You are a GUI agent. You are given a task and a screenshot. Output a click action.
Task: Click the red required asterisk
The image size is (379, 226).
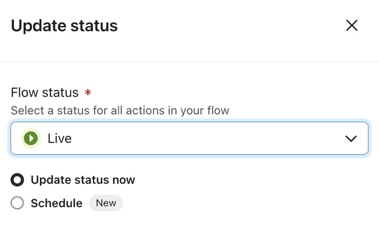tap(88, 92)
